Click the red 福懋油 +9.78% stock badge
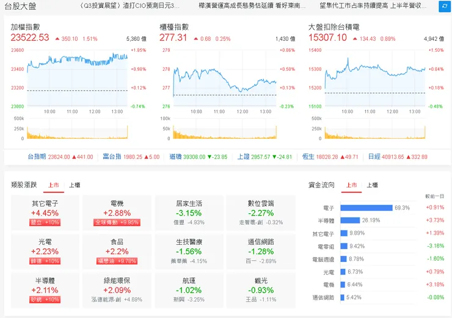This screenshot has height=318, width=452. pos(117,261)
